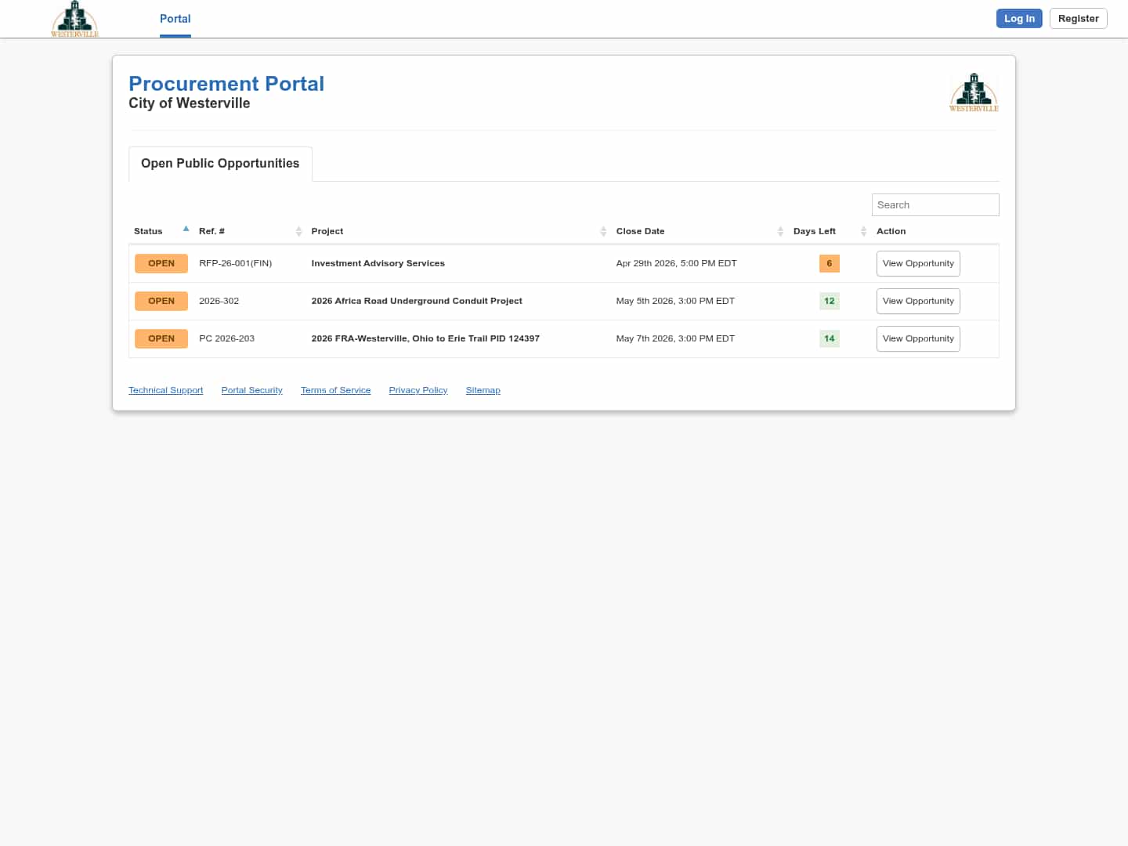Open the Privacy Policy link
The image size is (1128, 846).
point(418,390)
